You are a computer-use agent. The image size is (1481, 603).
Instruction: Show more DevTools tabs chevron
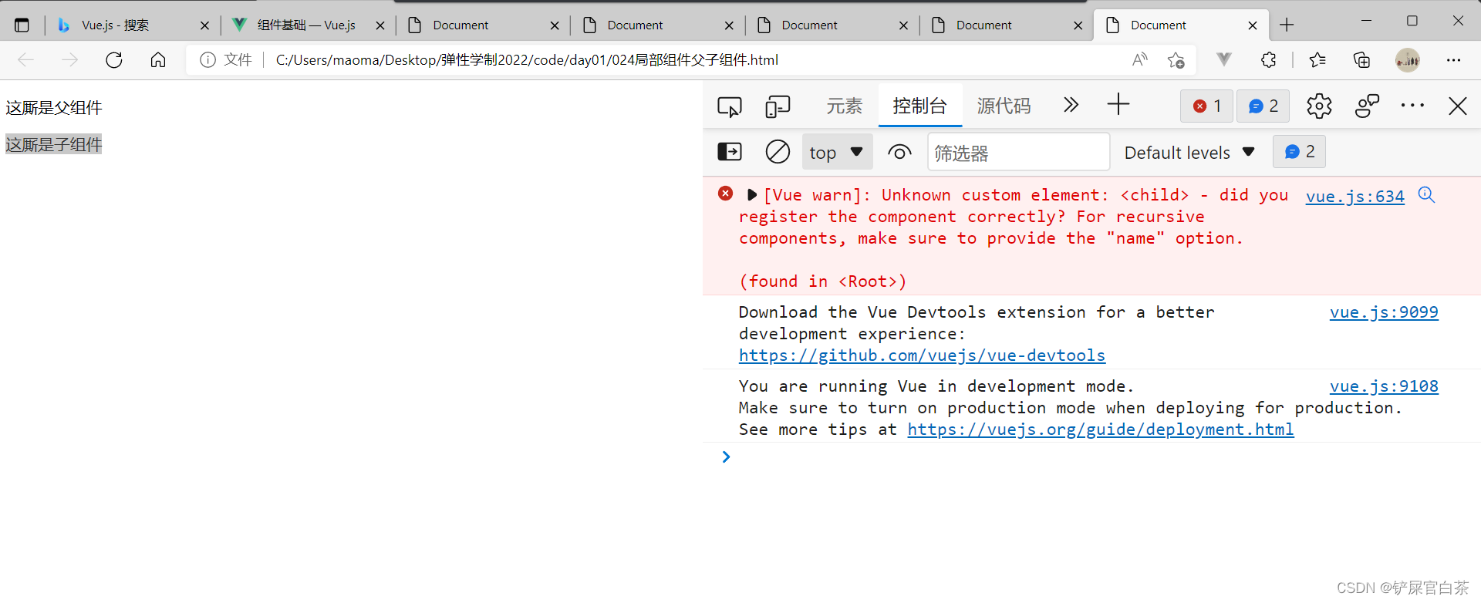click(1071, 105)
